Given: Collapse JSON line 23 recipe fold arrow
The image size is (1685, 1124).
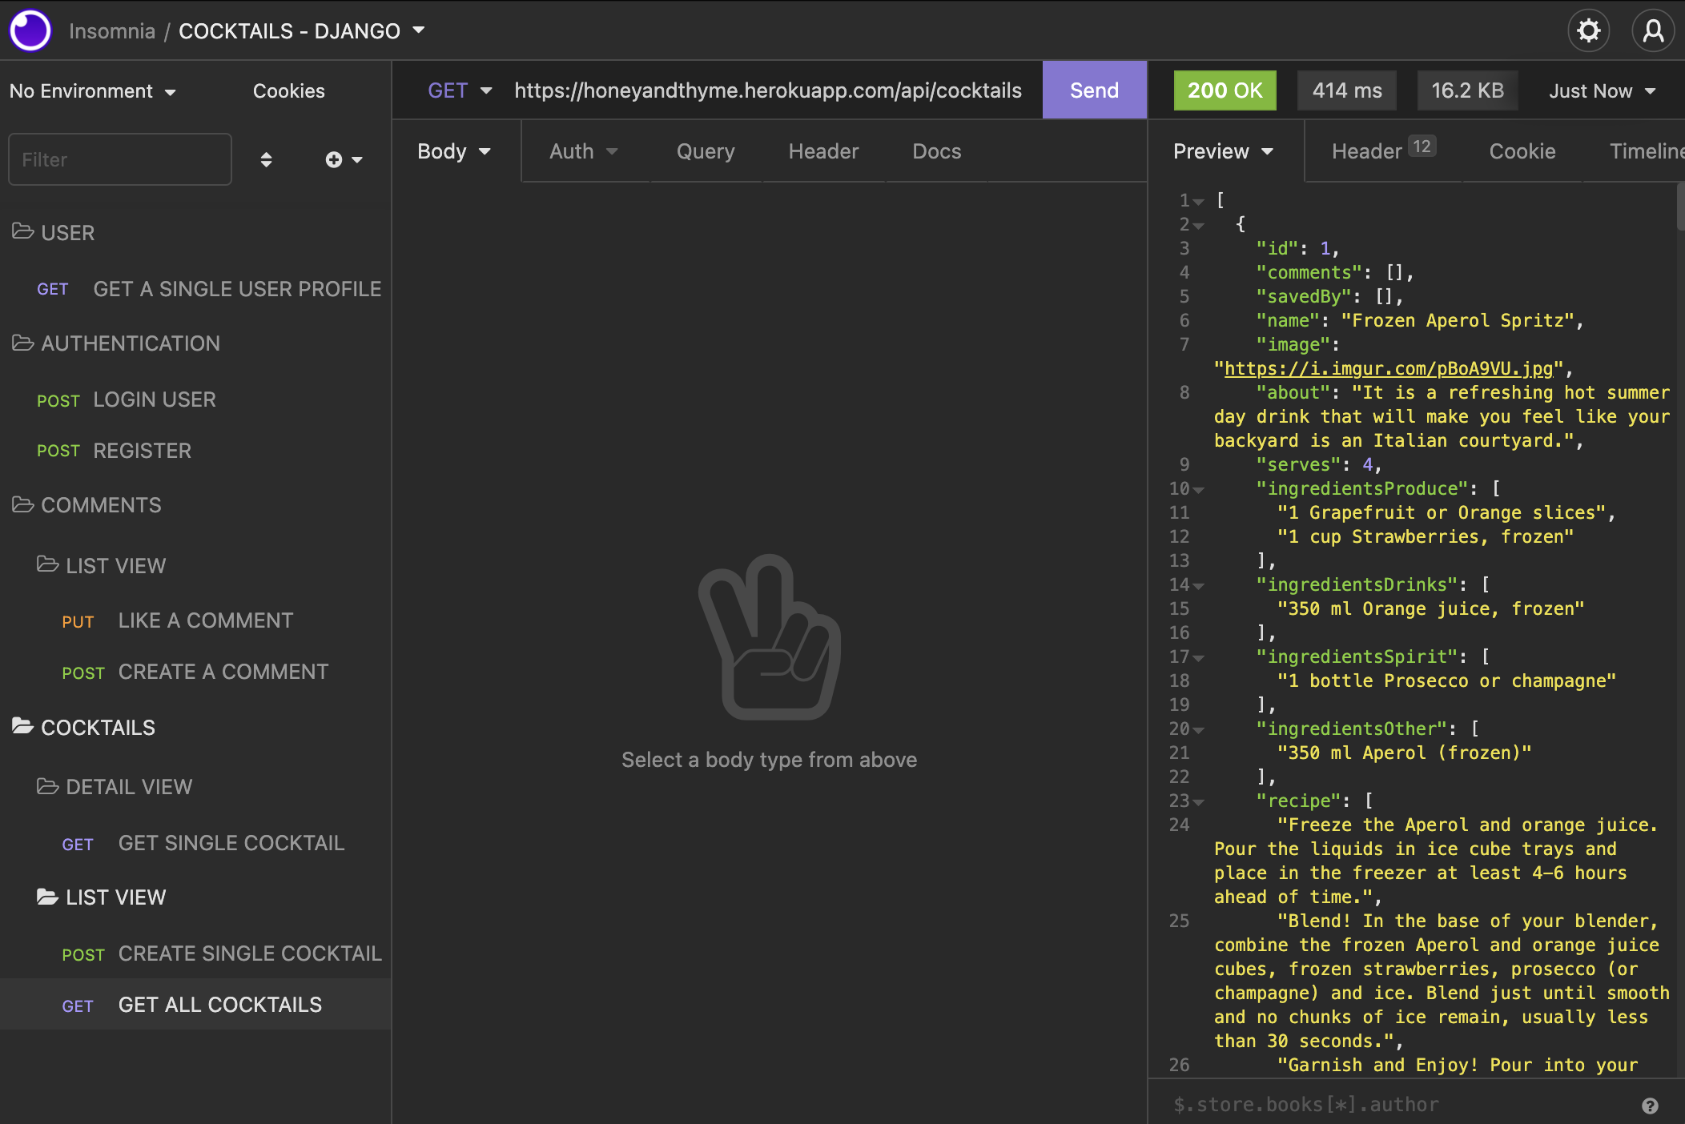Looking at the screenshot, I should pos(1199,801).
